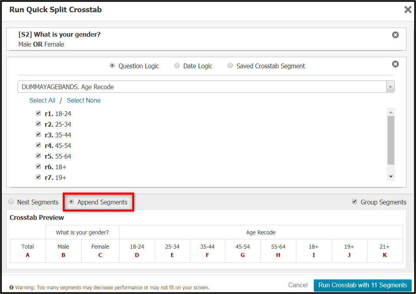Screen dimensions: 416x294
Task: Uncheck r2. 25-34 checkbox
Action: pos(38,124)
